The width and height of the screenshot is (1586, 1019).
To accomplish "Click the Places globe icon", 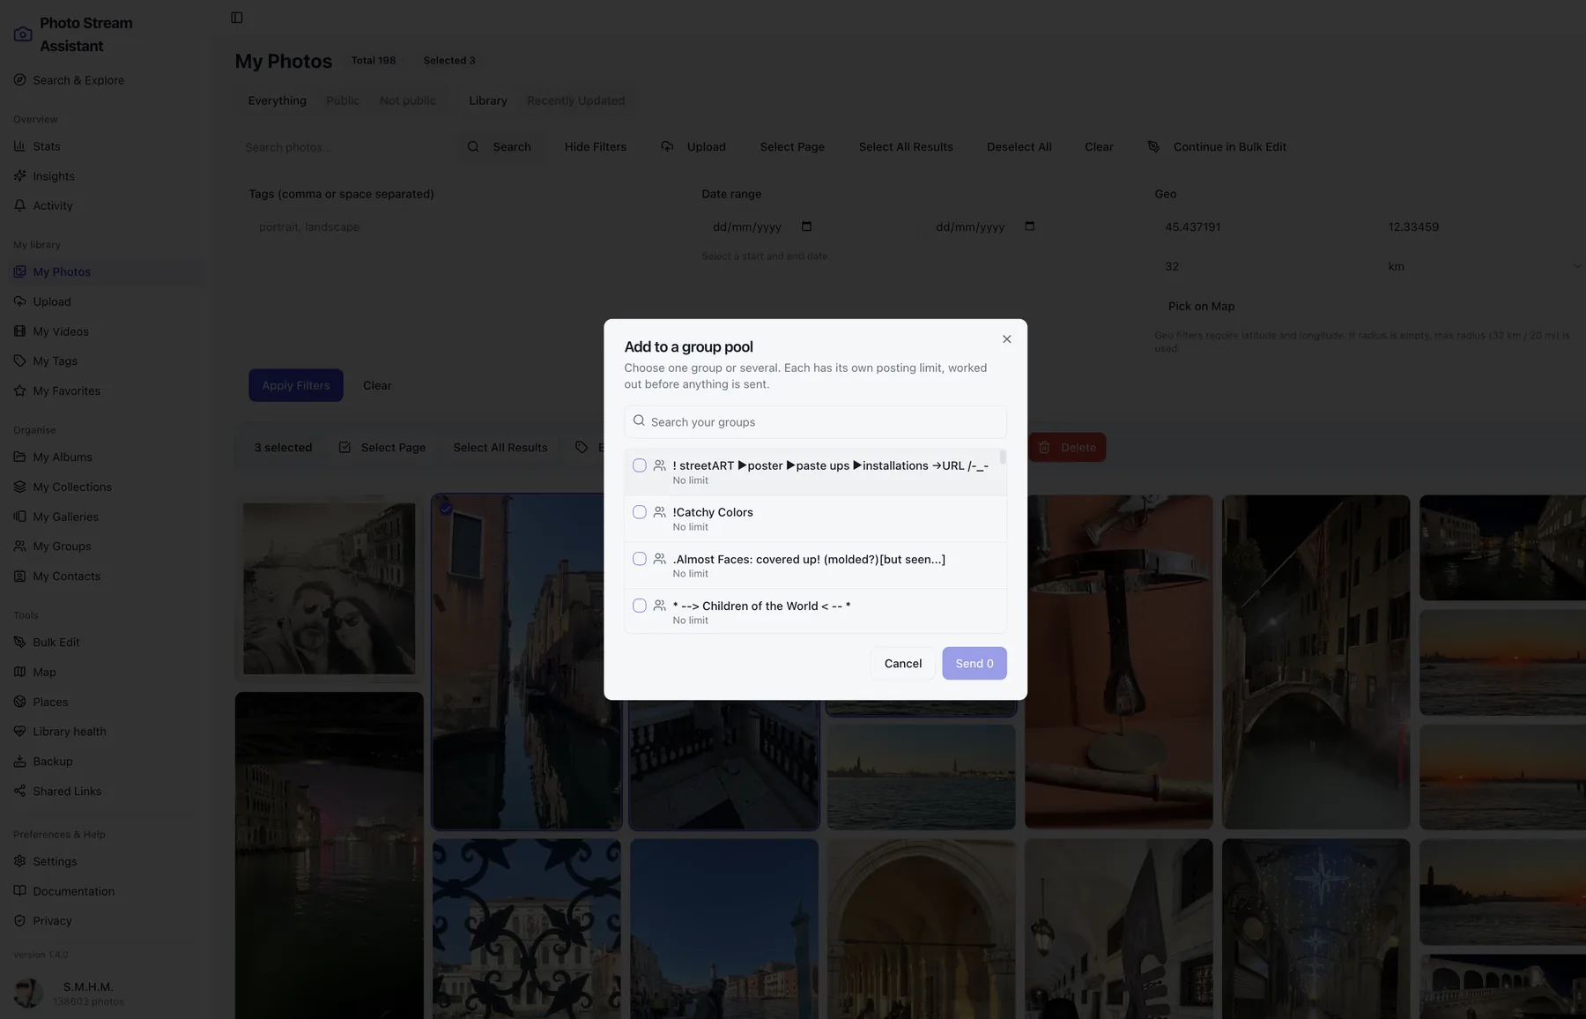I will point(19,702).
